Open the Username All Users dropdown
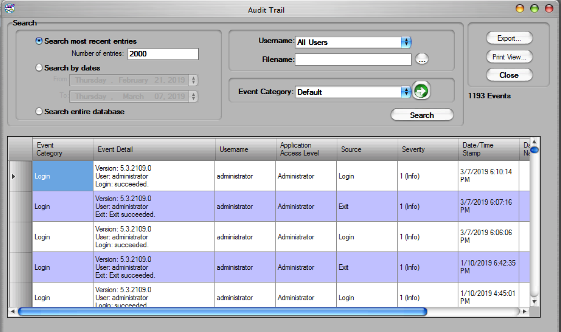The height and width of the screenshot is (332, 561). pyautogui.click(x=406, y=42)
